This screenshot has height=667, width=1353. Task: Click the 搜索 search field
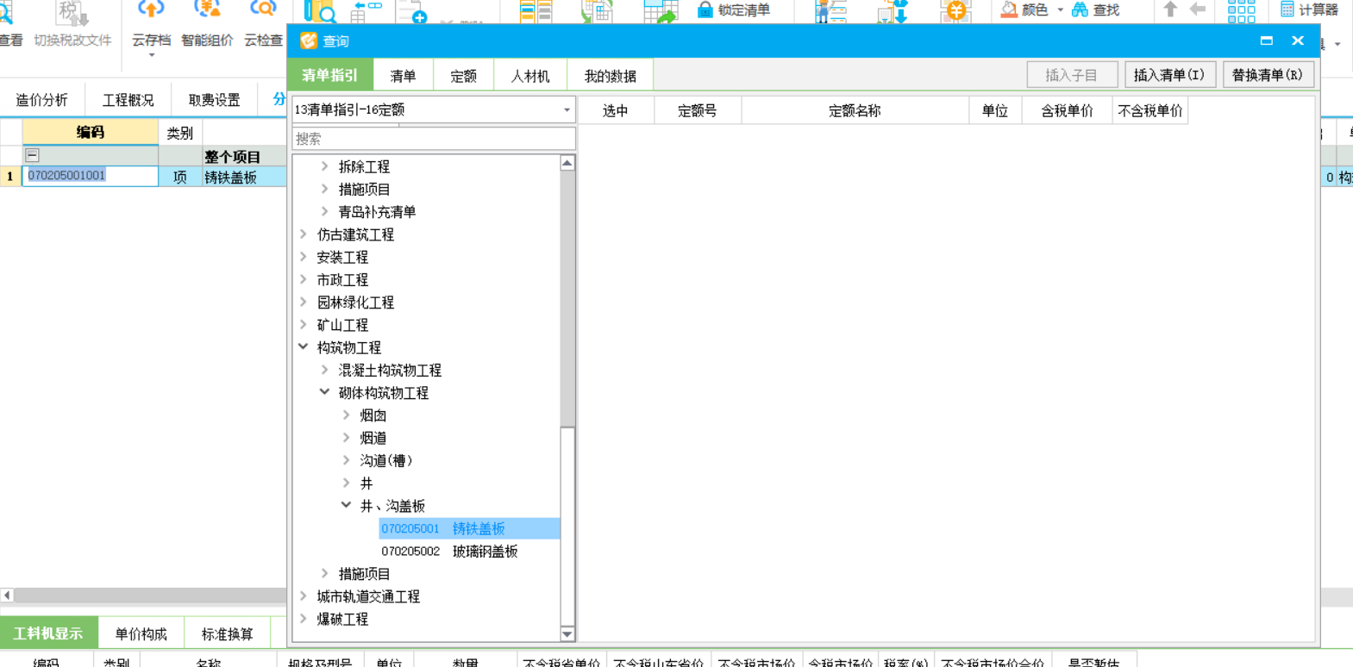coord(433,138)
